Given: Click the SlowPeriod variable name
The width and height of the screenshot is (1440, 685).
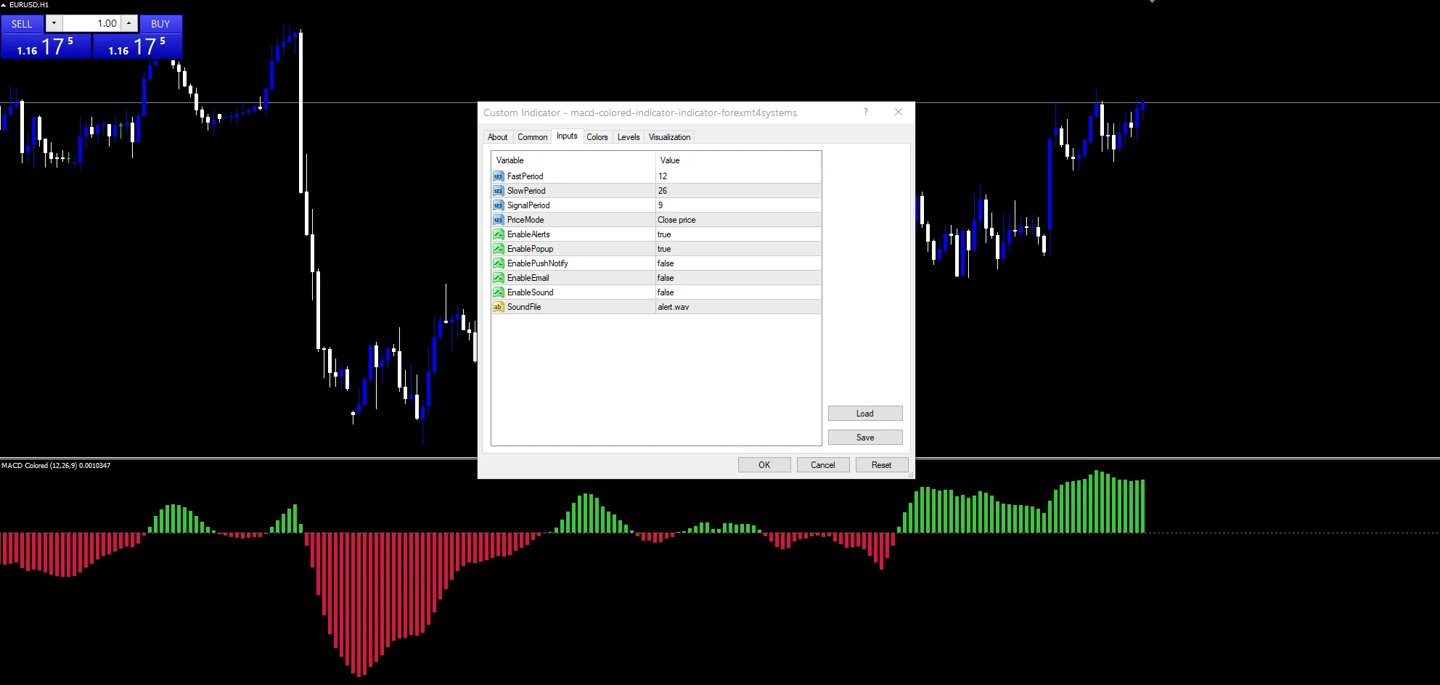Looking at the screenshot, I should click(526, 191).
